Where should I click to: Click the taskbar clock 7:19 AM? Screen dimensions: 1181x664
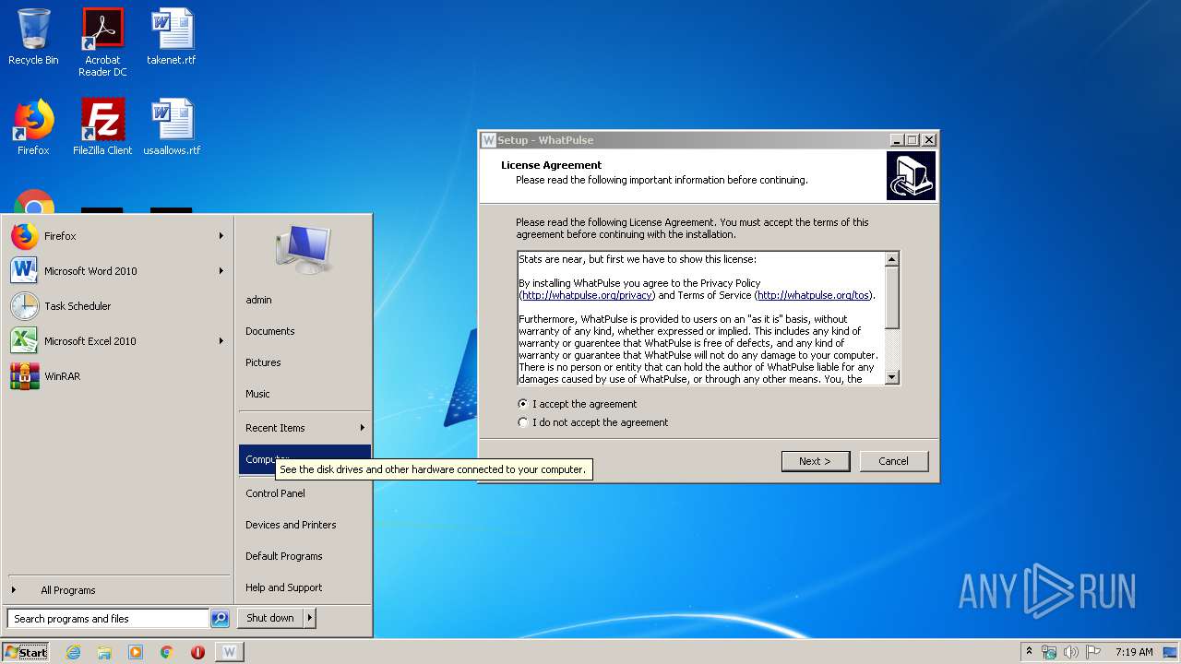1134,652
